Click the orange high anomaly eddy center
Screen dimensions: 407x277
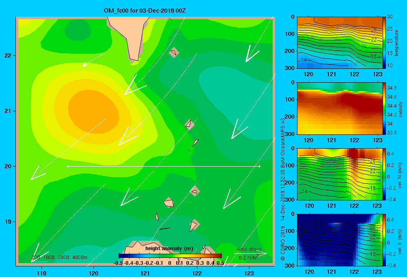(x=94, y=112)
